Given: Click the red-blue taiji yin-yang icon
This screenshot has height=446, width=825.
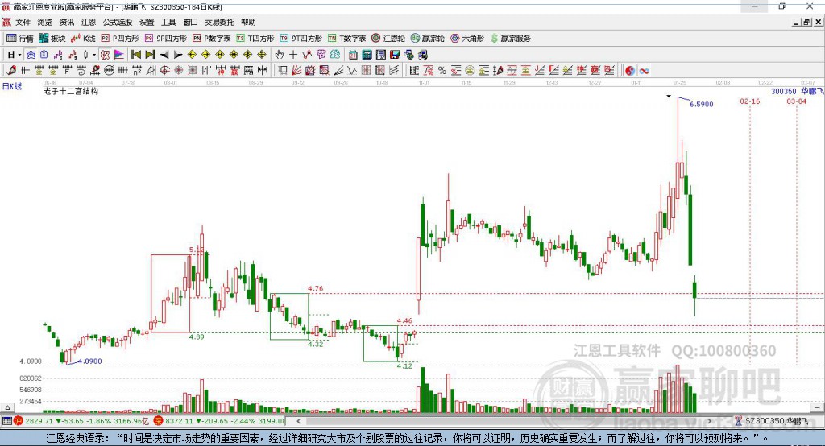Looking at the screenshot, I should point(630,71).
